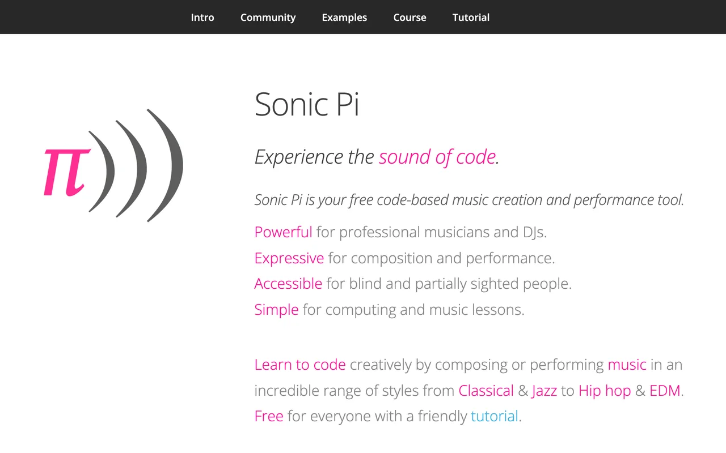
Task: Click the 'Expressive' highlighted word
Action: tap(289, 258)
